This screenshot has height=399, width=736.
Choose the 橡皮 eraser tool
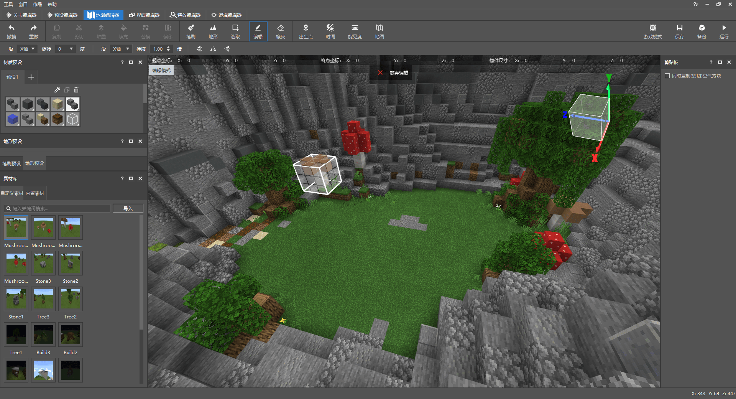[x=281, y=31]
